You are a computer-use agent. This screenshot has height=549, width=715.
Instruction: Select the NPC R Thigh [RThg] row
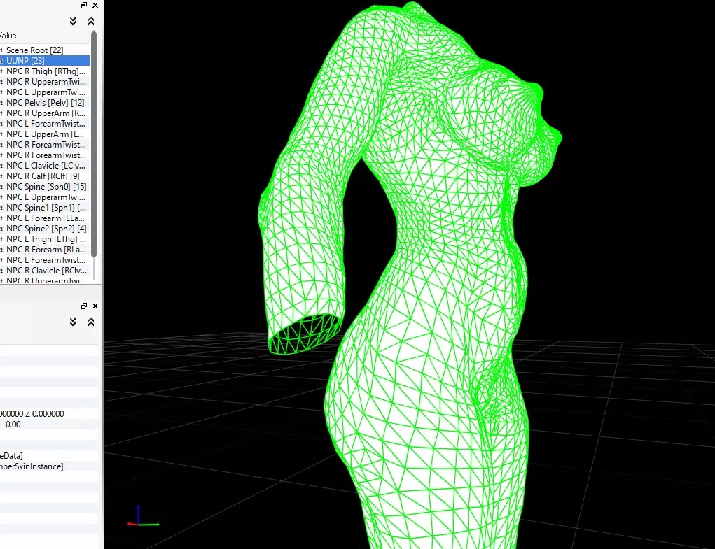tap(45, 71)
